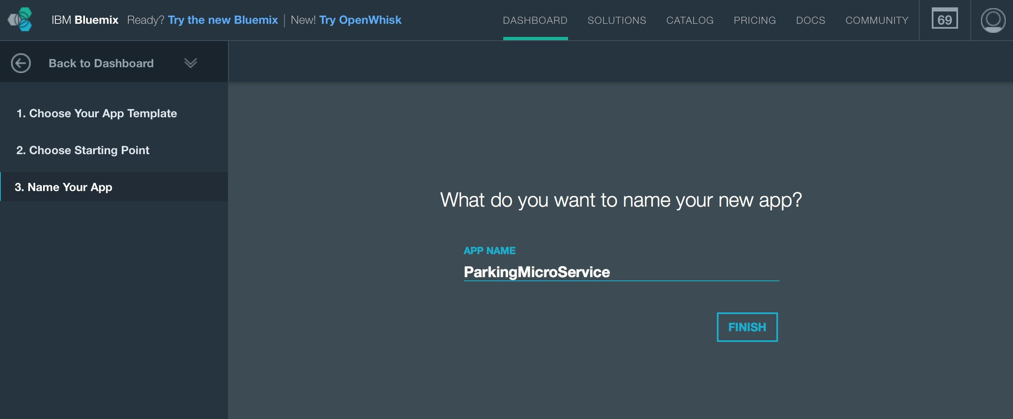Select step 3 Name Your App
The image size is (1013, 419).
64,187
